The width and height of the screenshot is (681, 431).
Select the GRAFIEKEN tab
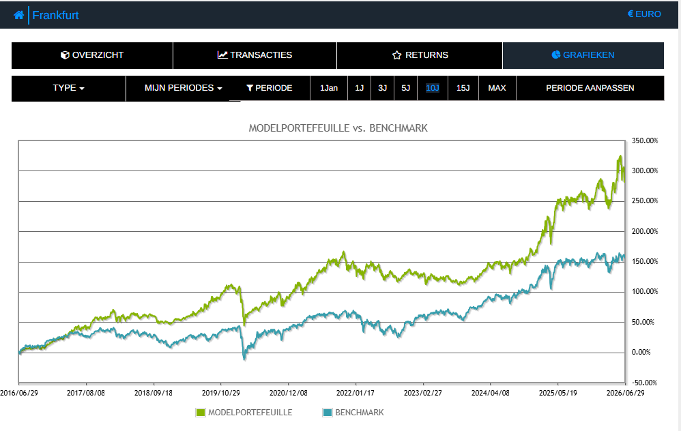click(583, 55)
